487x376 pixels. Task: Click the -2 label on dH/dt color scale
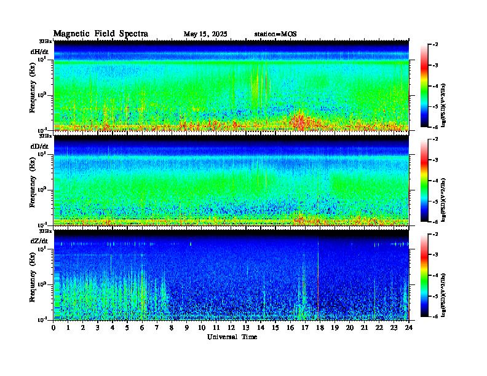point(435,45)
